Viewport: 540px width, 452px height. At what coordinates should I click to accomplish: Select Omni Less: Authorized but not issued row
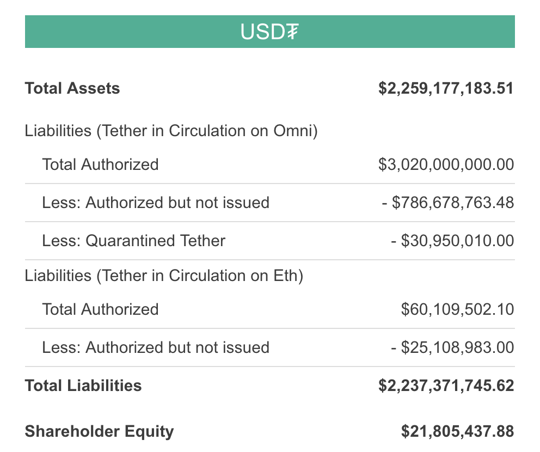[x=269, y=203]
